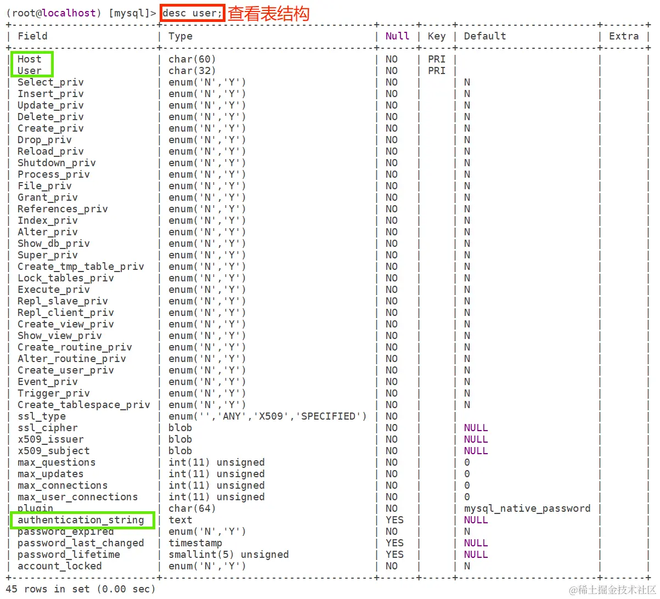Select the 'Drop_priv' field

click(44, 140)
